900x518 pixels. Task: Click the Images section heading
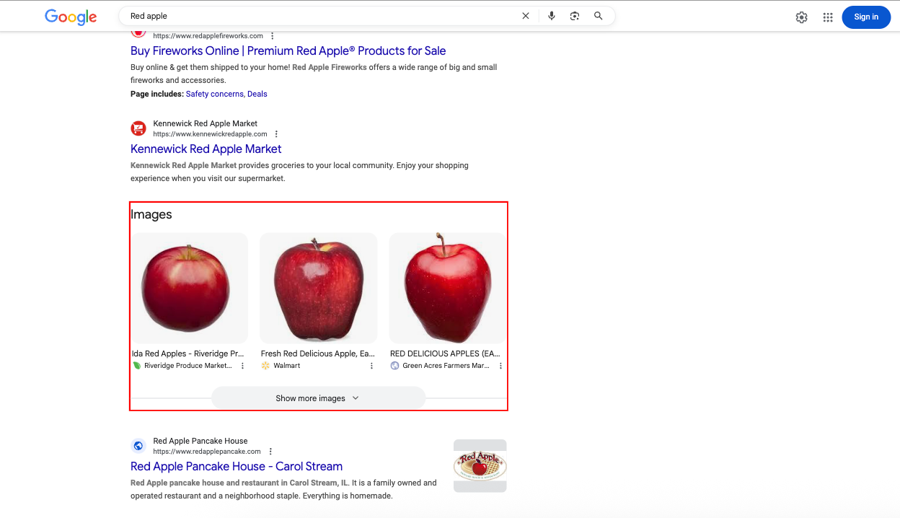tap(151, 214)
